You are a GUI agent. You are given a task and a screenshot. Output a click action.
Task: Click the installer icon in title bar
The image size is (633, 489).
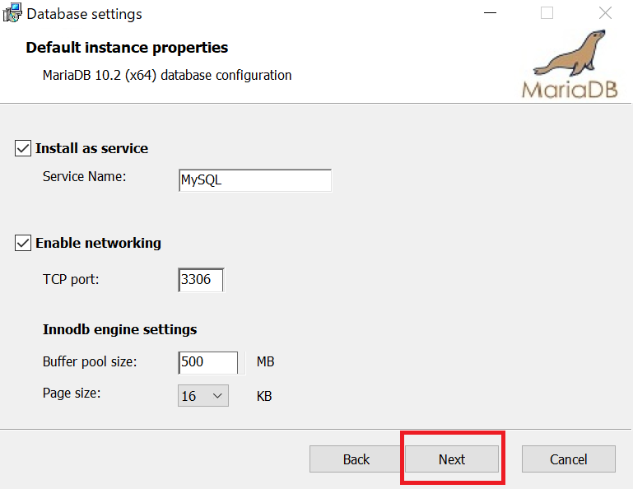[12, 13]
